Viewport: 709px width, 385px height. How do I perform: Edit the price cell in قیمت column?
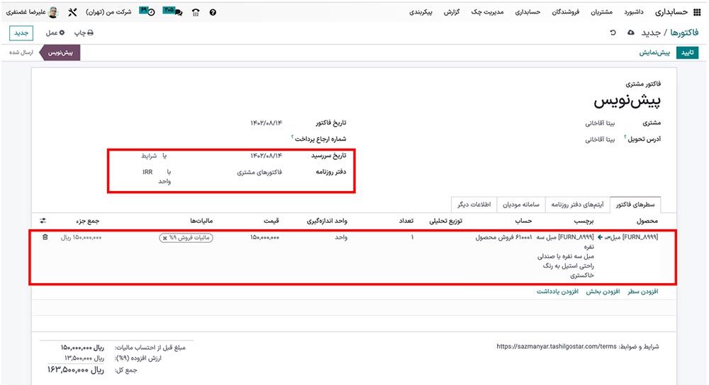point(264,237)
